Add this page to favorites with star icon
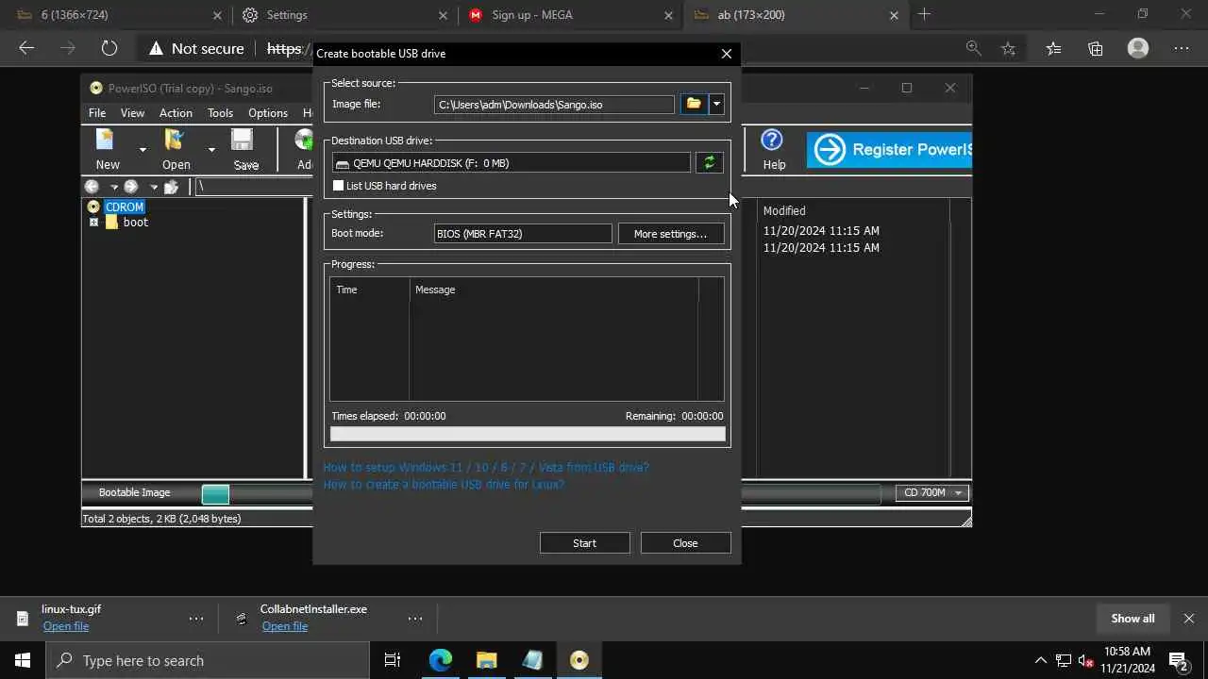Image resolution: width=1208 pixels, height=679 pixels. 1009,48
